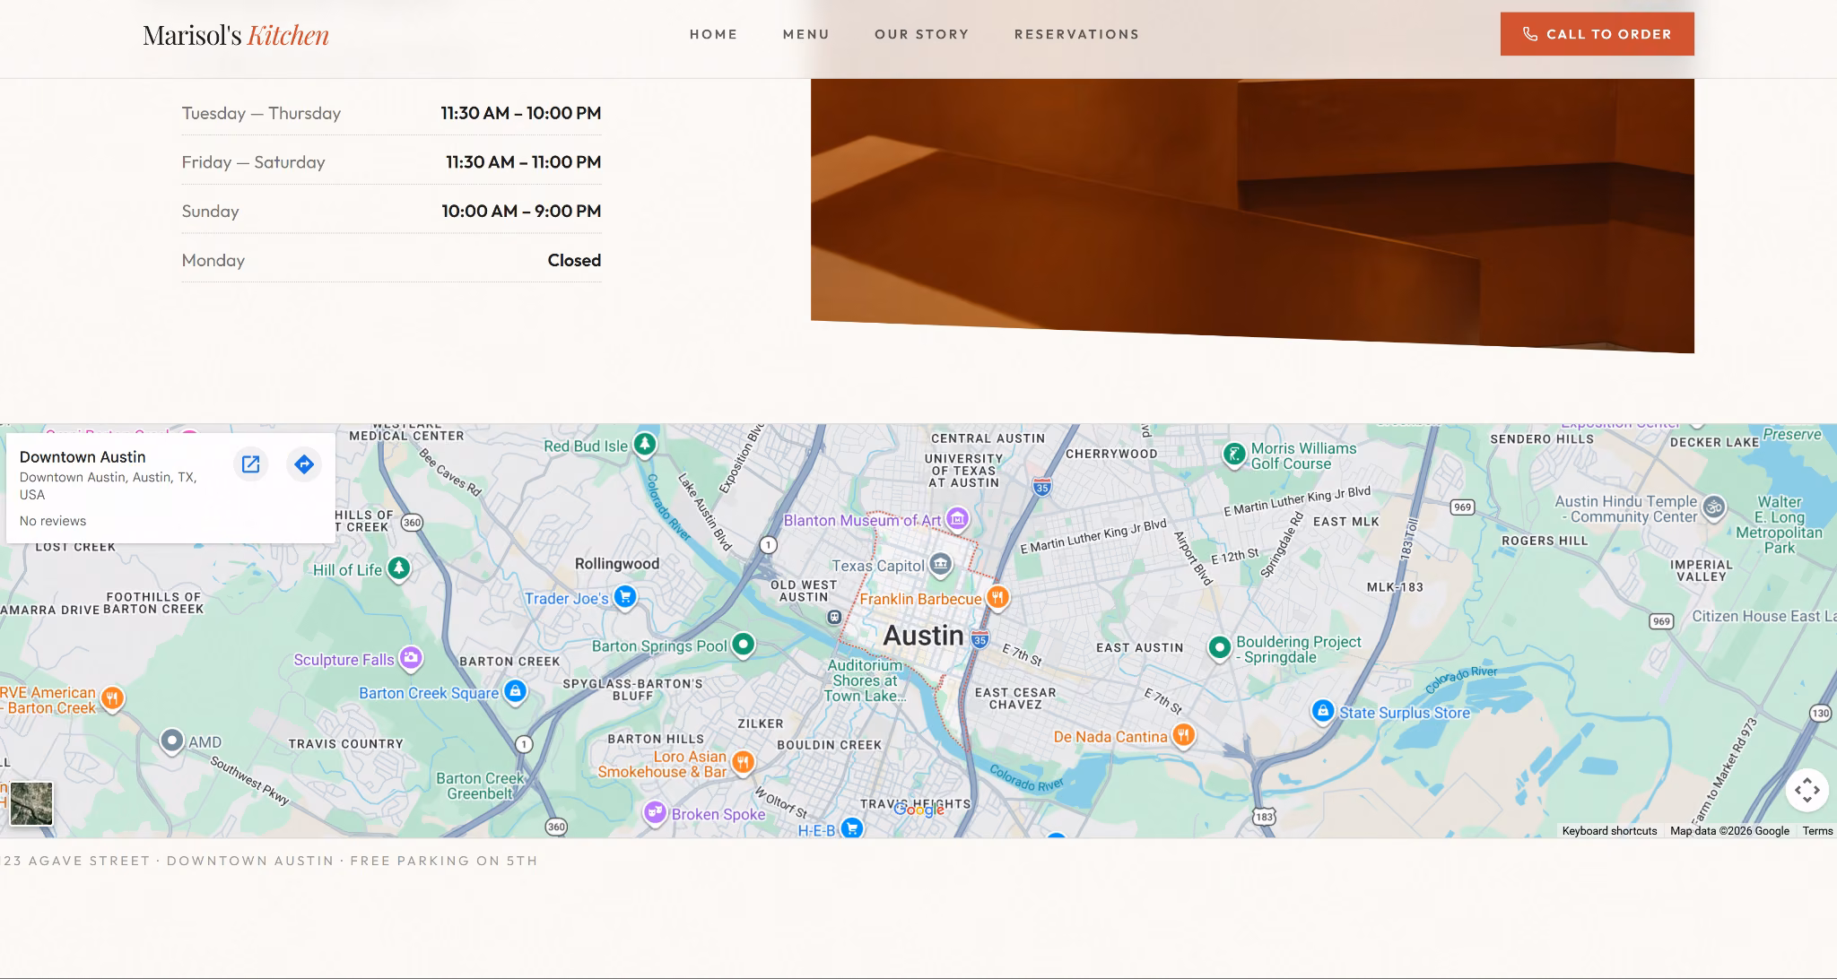Click the H-E-B shopping cart pin

click(852, 827)
